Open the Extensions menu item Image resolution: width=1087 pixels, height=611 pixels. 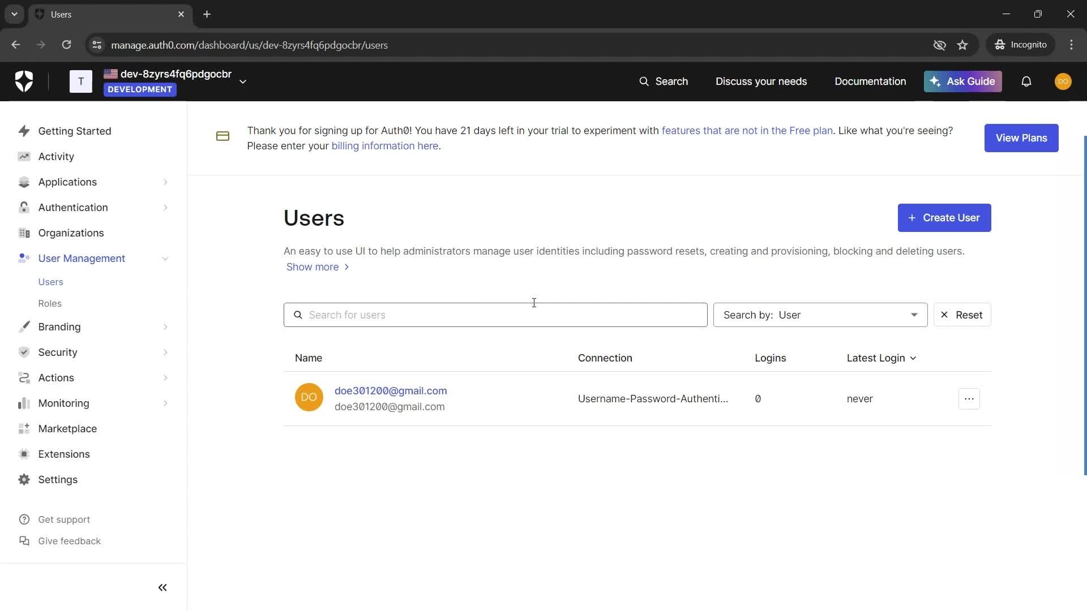[x=64, y=454]
